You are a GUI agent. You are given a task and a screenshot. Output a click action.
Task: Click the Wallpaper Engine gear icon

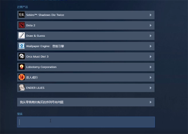pyautogui.click(x=22, y=46)
